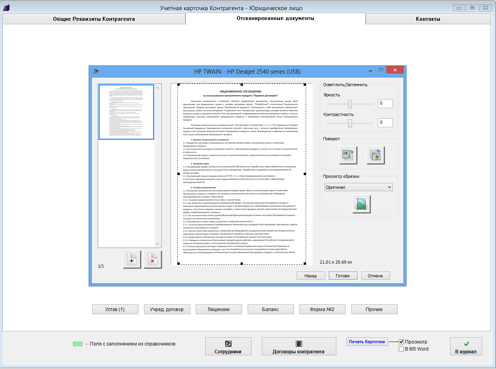This screenshot has height=369, width=496.
Task: Open Сотрудники (employees) button
Action: 228,347
